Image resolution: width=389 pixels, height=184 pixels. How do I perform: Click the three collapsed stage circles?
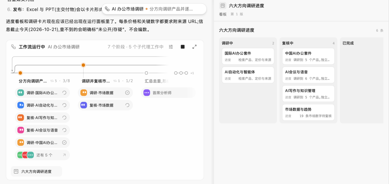click(x=181, y=73)
